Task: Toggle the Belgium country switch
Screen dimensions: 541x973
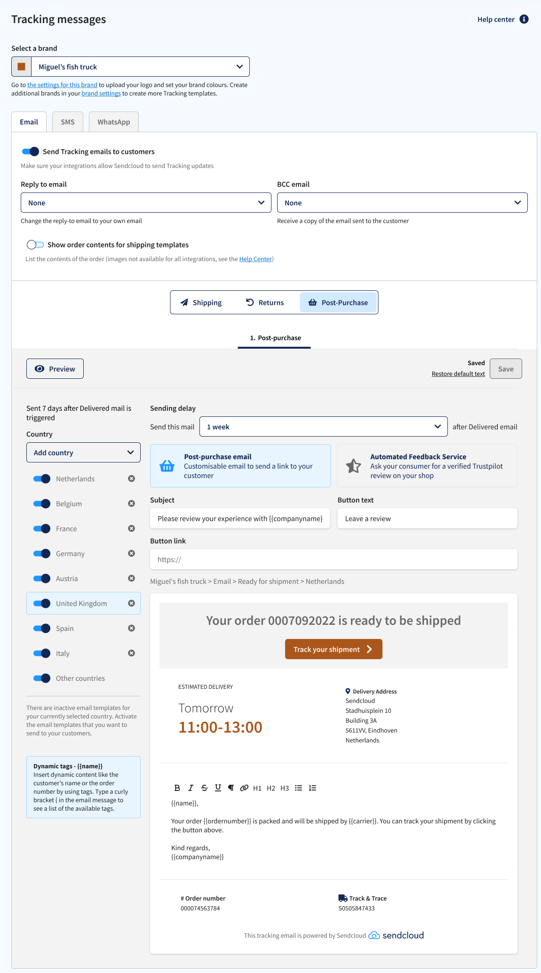Action: (x=42, y=503)
